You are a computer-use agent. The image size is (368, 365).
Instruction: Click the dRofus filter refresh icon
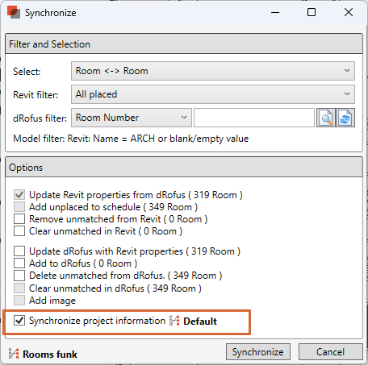[345, 118]
